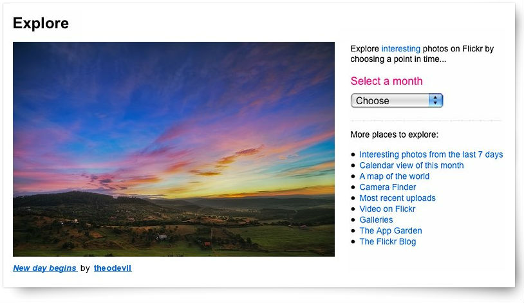Image resolution: width=524 pixels, height=303 pixels.
Task: Open 'A map of the world' link
Action: coord(395,176)
